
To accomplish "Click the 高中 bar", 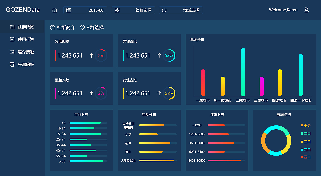I will coord(158,152).
